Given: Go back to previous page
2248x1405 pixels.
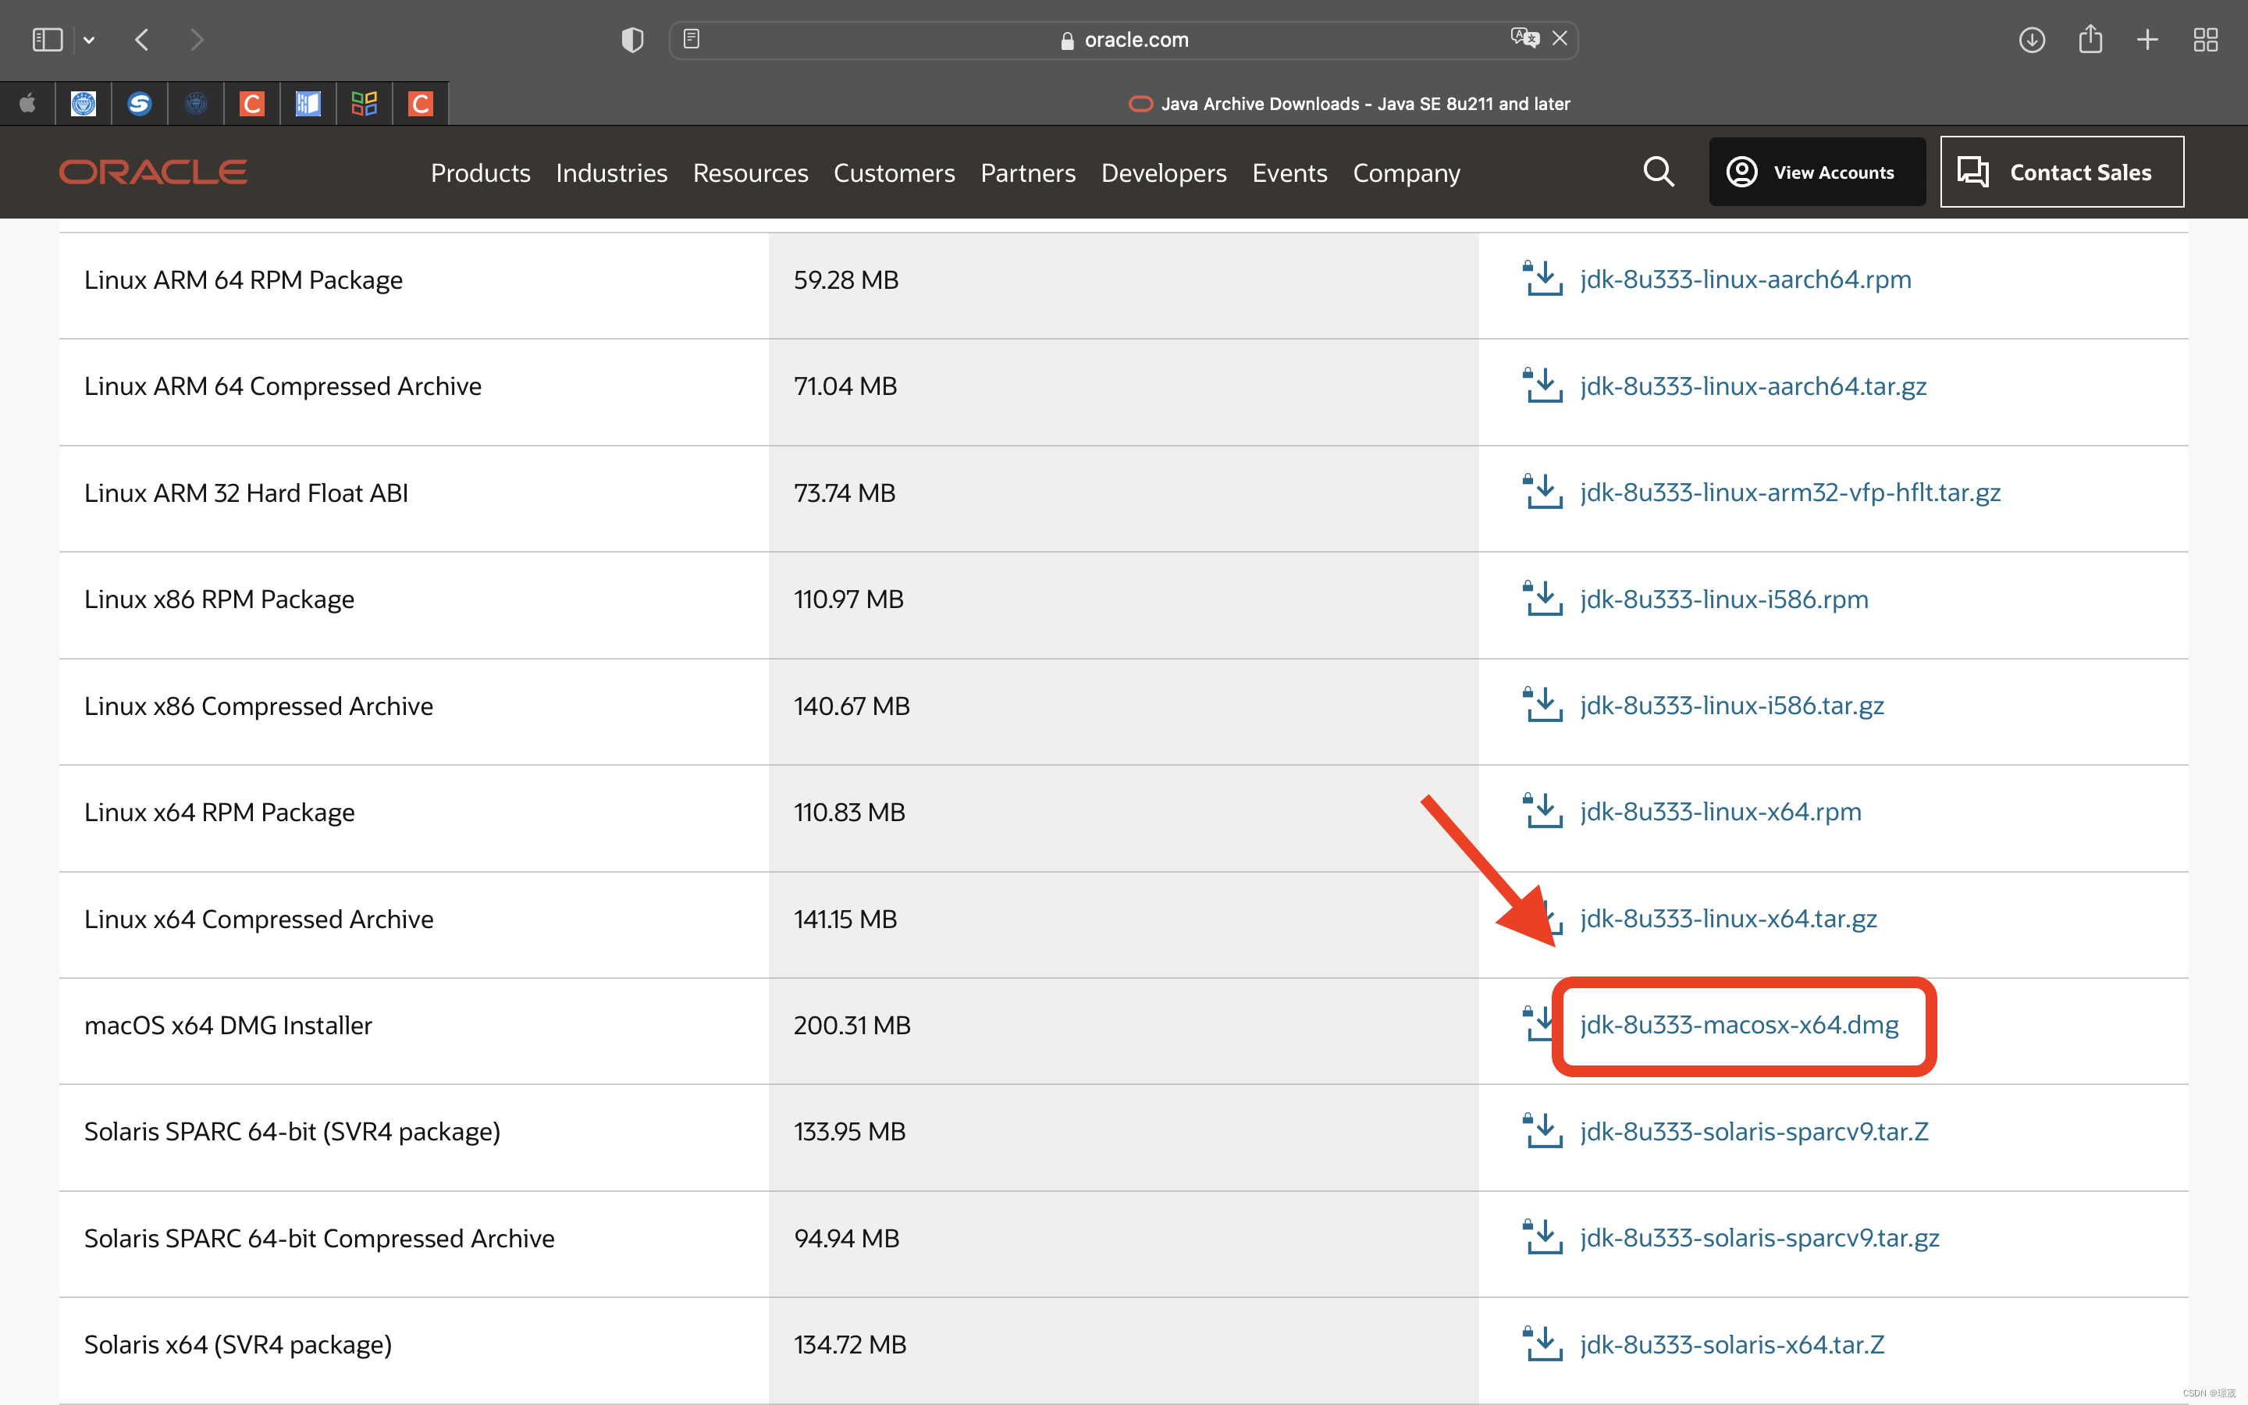Looking at the screenshot, I should [x=142, y=40].
